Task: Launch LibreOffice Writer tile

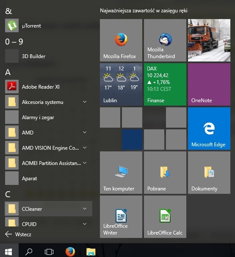Action: click(121, 217)
